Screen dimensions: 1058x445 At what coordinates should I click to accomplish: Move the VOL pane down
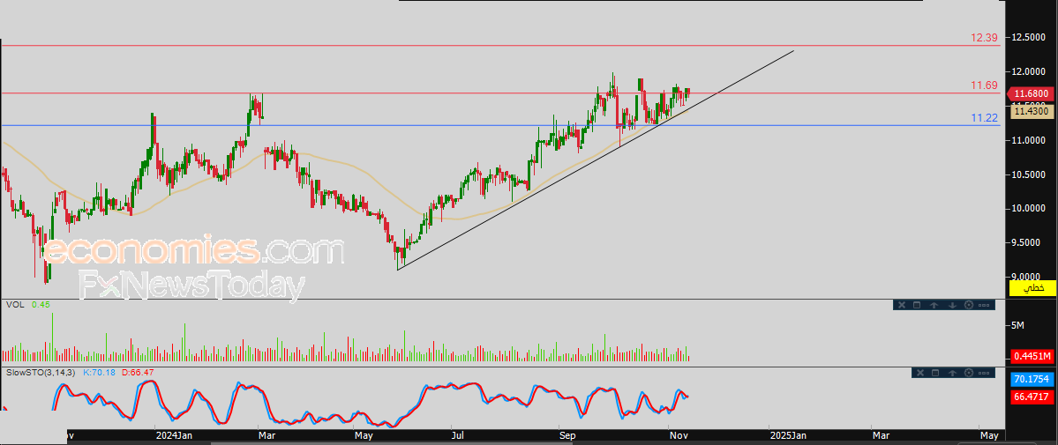click(x=952, y=306)
